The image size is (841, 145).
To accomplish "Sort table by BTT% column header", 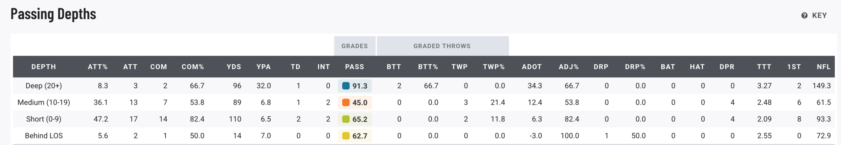I will coord(428,67).
